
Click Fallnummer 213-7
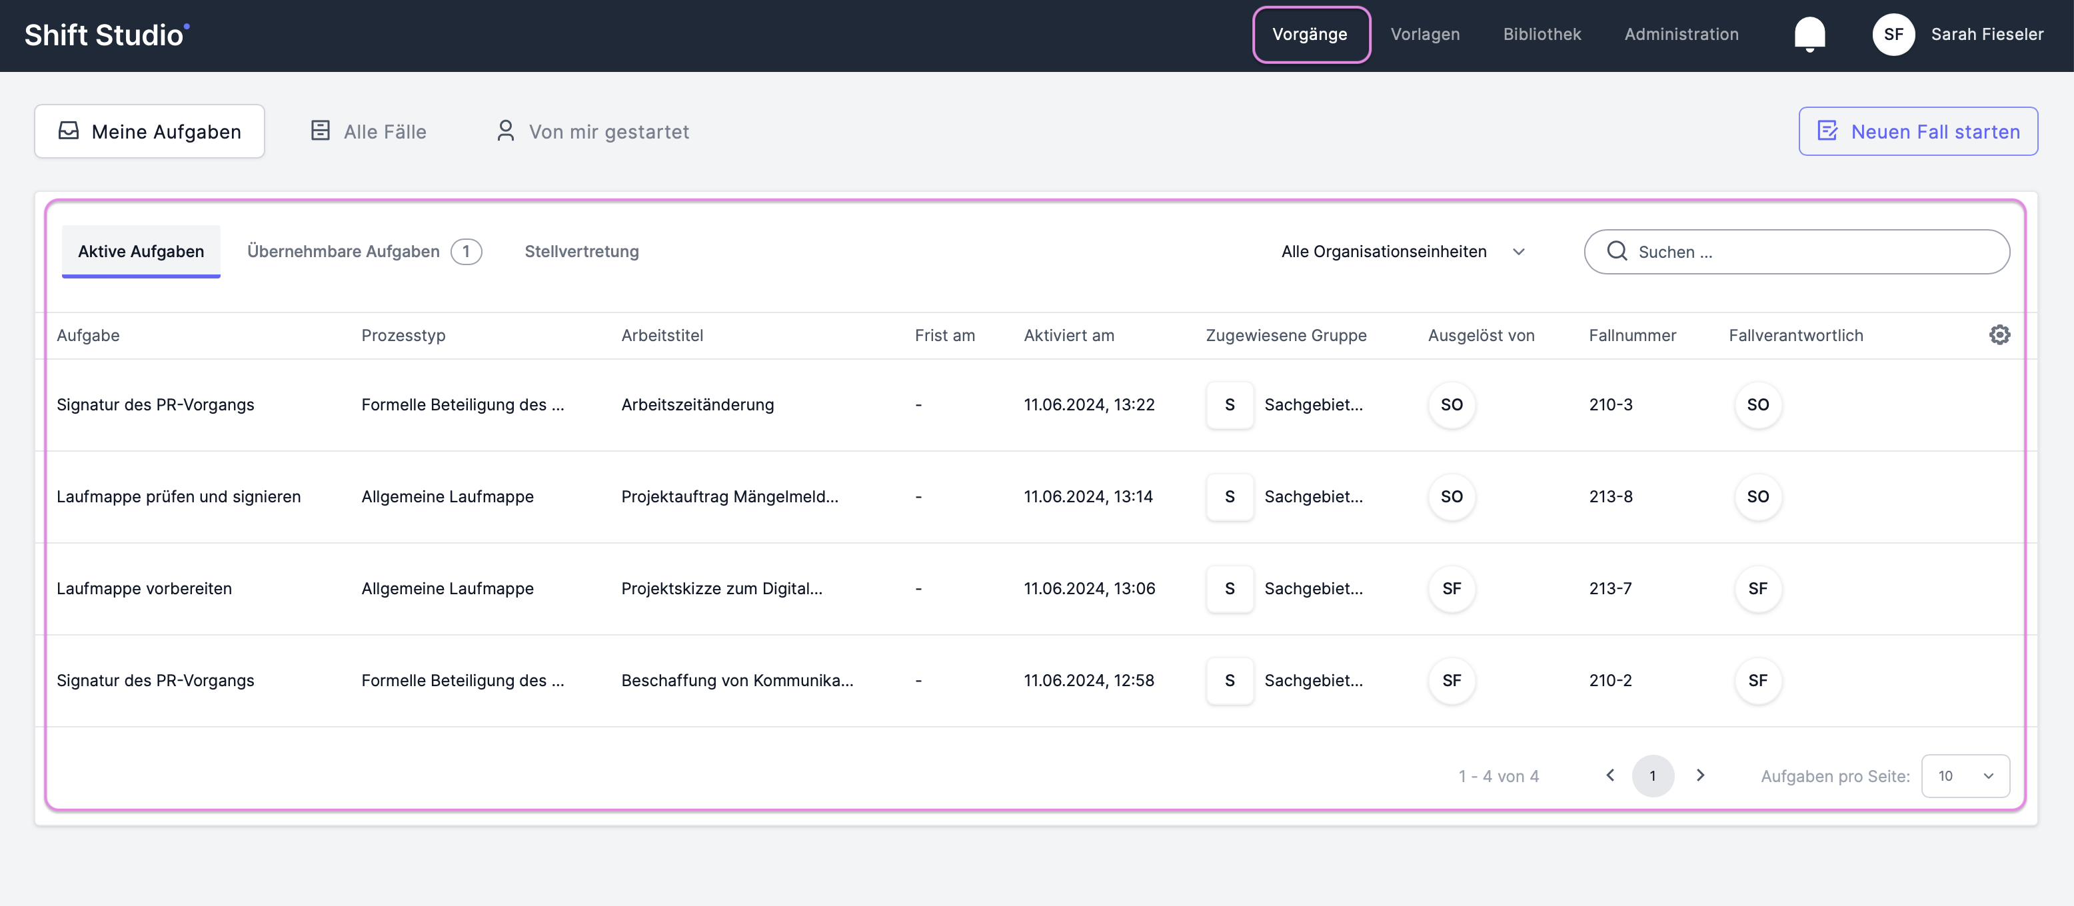(x=1610, y=588)
